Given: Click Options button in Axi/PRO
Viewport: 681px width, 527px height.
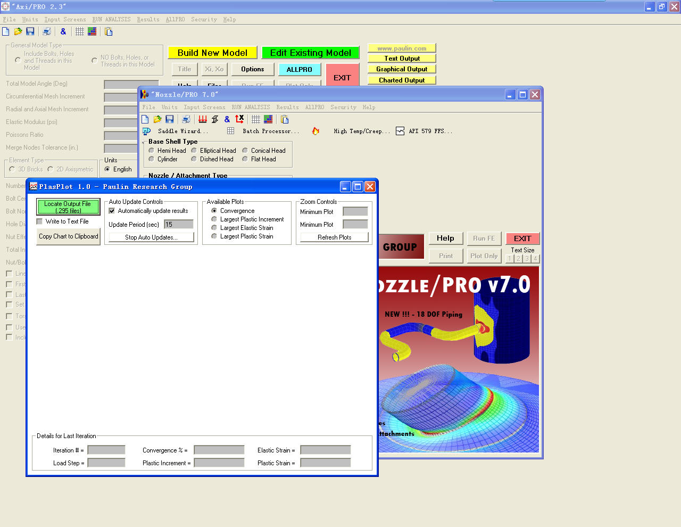Looking at the screenshot, I should coord(253,69).
